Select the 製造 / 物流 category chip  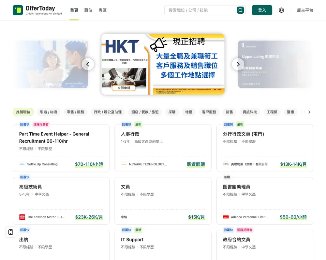point(49,112)
